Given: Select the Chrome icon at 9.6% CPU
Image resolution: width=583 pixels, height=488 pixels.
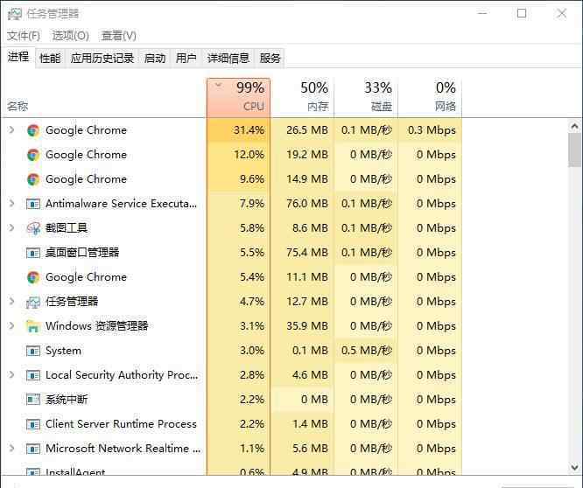Looking at the screenshot, I should coord(33,179).
